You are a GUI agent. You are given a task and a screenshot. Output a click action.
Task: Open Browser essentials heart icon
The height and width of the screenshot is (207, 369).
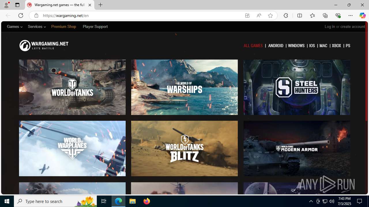[x=338, y=16]
